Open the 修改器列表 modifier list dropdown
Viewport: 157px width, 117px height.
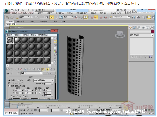click(141, 35)
